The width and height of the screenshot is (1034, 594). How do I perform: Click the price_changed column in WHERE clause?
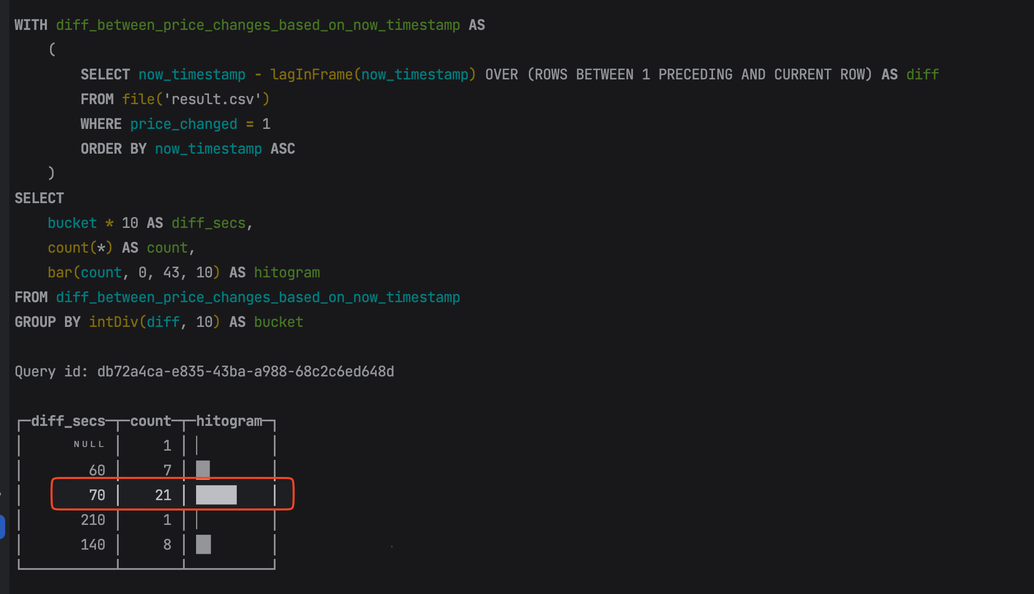[x=184, y=124]
